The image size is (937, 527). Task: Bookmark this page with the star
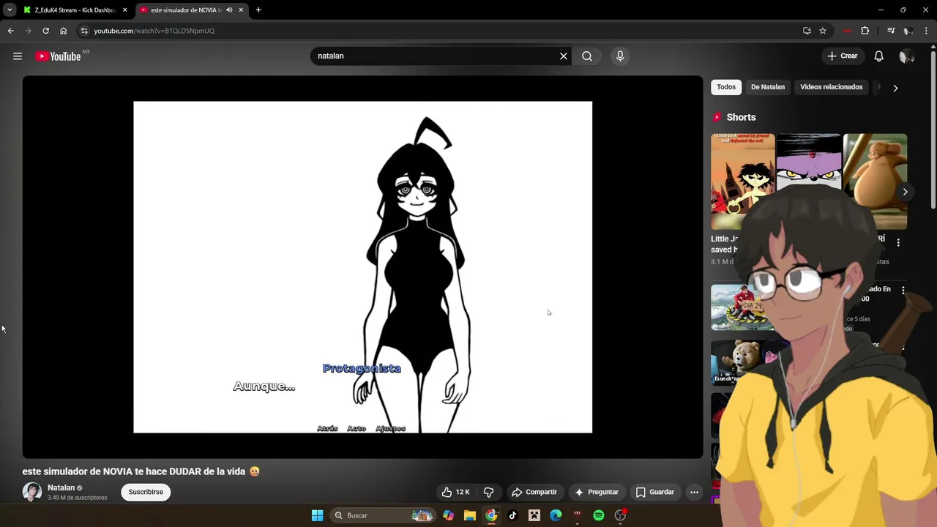point(823,31)
